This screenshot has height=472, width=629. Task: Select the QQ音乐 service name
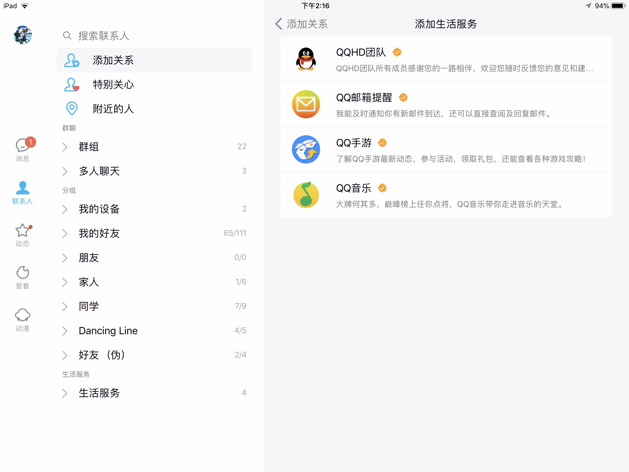[x=354, y=188]
